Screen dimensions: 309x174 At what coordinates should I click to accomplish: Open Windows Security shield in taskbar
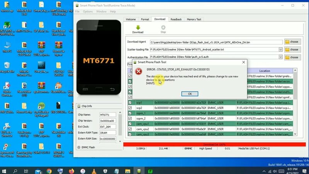coord(105,171)
